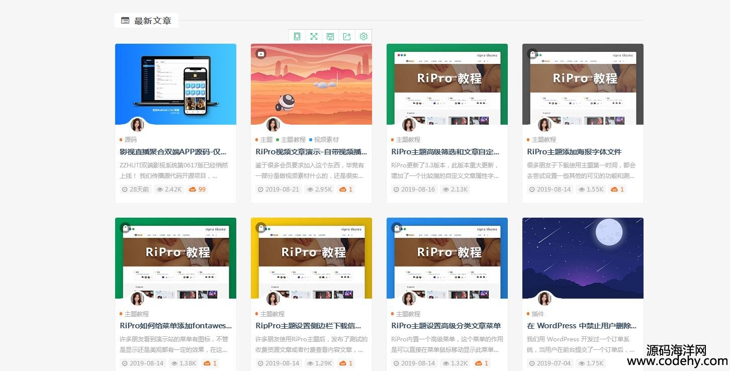Click the 2019-07-04 date label
The height and width of the screenshot is (371, 730).
pyautogui.click(x=550, y=363)
